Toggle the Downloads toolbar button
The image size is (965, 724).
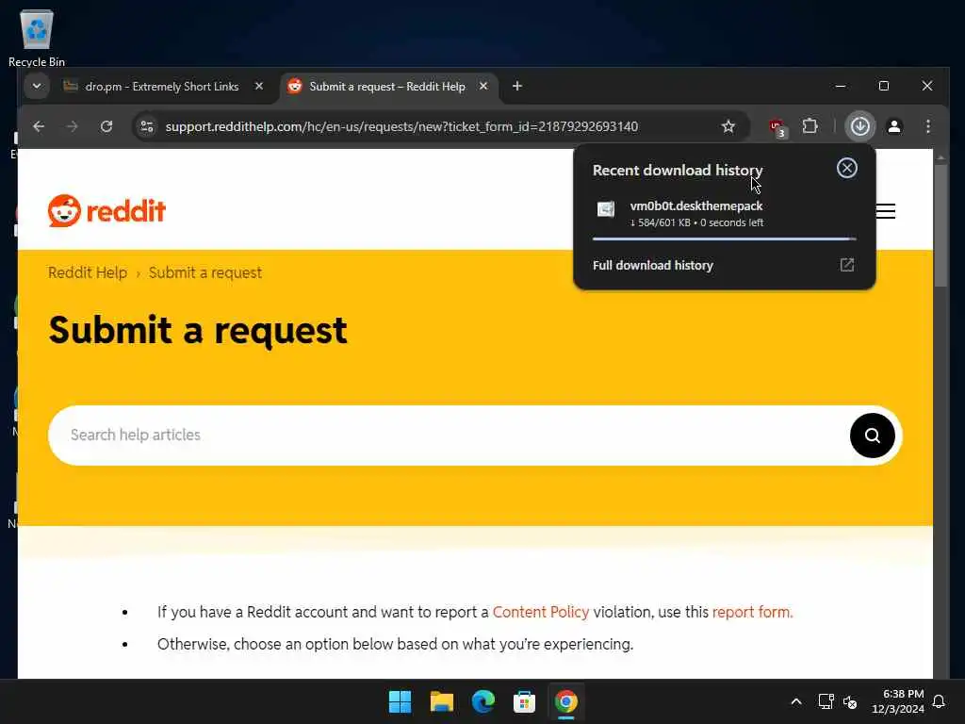(859, 126)
